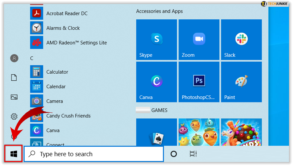
Task: Open Settings gear in Start sidebar
Action: [x=14, y=116]
